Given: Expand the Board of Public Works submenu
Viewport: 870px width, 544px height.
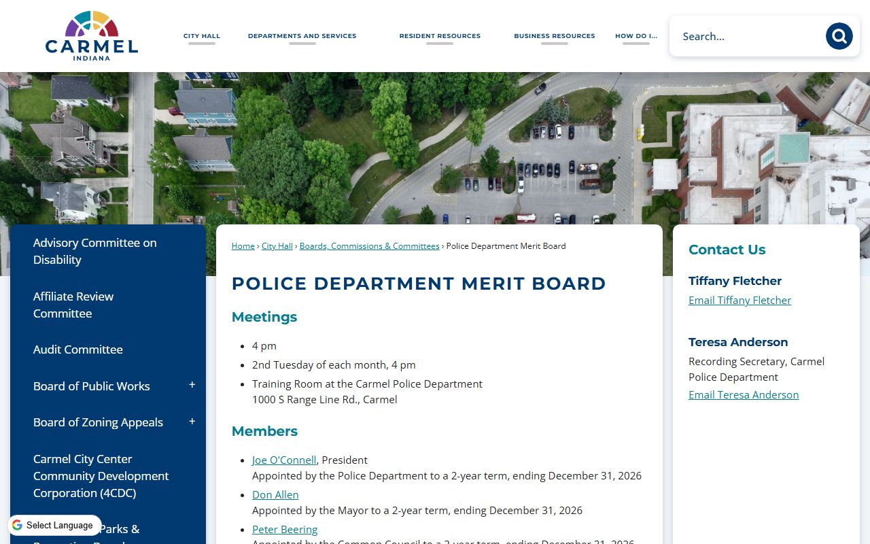Looking at the screenshot, I should coord(192,386).
